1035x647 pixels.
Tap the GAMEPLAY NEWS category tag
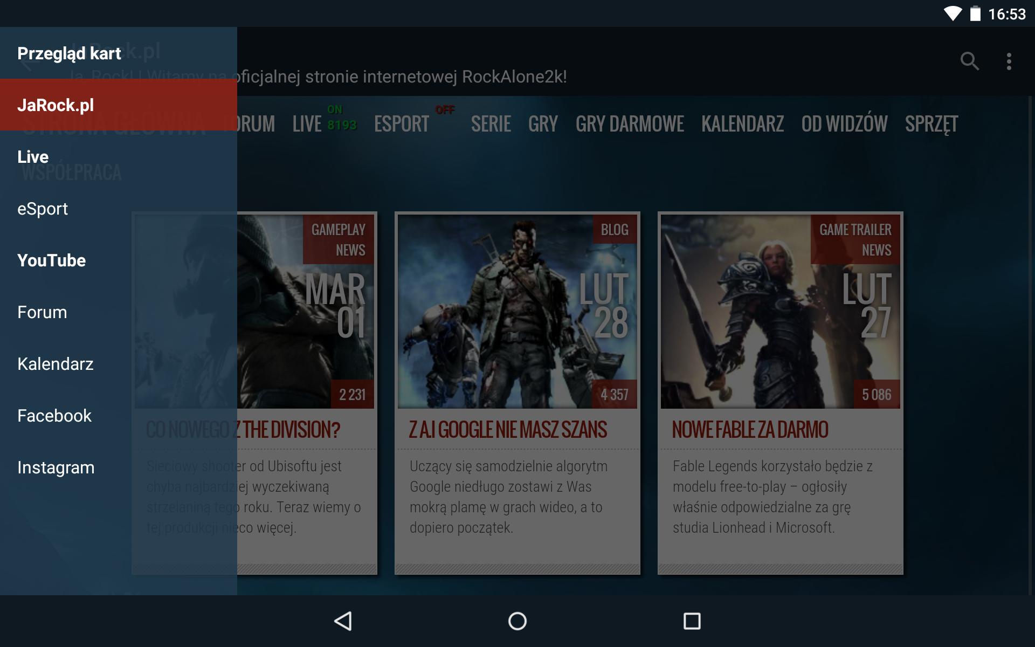click(x=339, y=240)
